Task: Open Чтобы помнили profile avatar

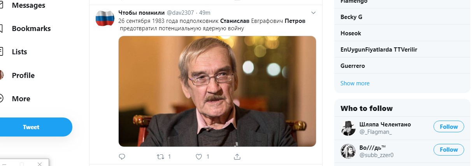Action: [x=105, y=18]
